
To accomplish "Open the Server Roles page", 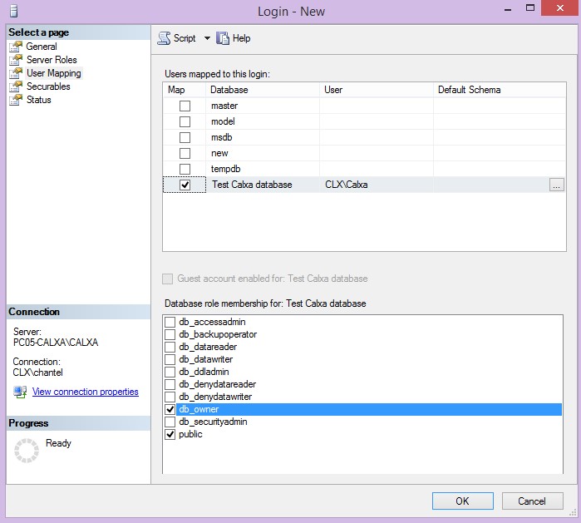I will (52, 60).
